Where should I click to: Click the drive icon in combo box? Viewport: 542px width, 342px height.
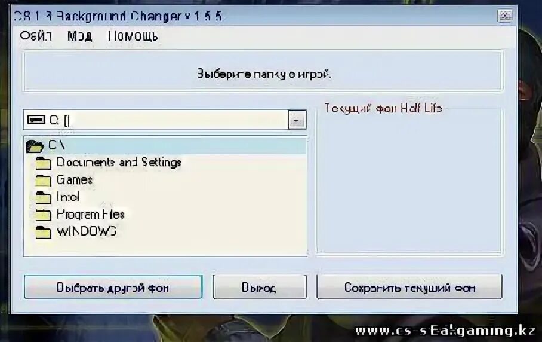(36, 120)
